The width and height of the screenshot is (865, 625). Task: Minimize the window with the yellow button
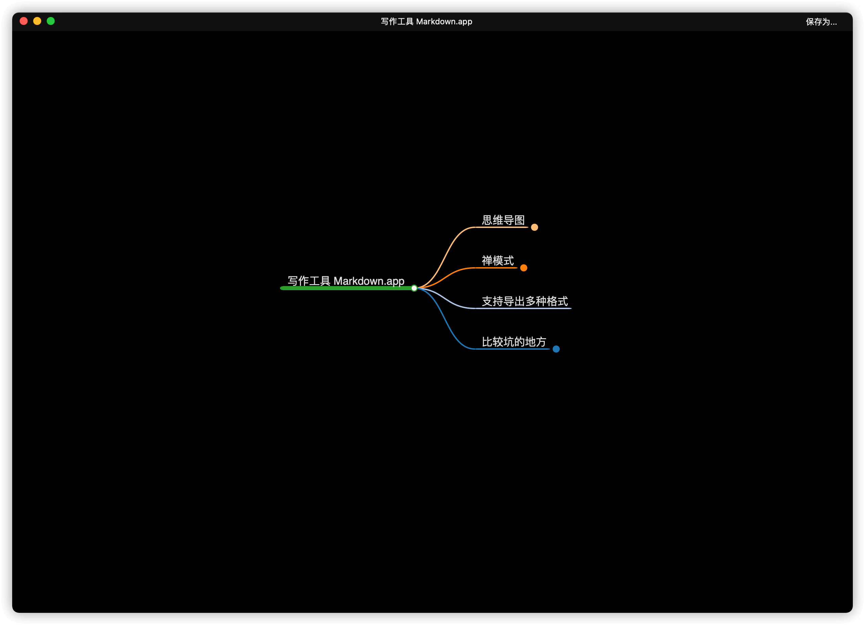[x=37, y=21]
